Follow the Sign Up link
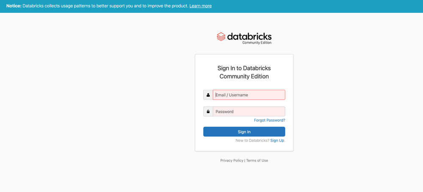 [277, 140]
